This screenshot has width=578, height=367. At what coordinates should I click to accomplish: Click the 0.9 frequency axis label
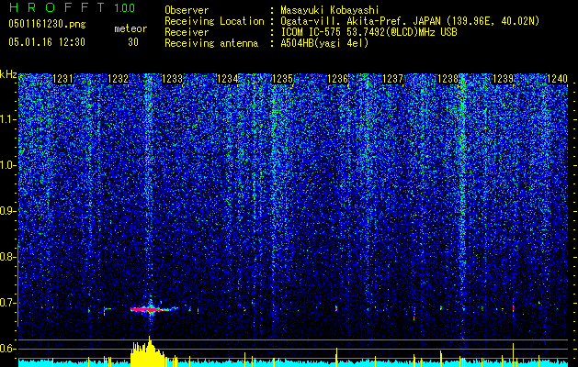tap(8, 211)
